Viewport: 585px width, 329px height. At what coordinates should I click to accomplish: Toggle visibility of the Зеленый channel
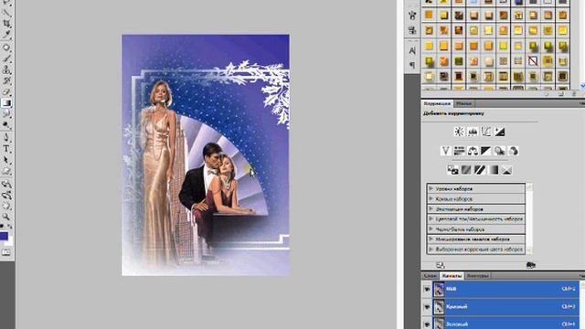point(427,324)
